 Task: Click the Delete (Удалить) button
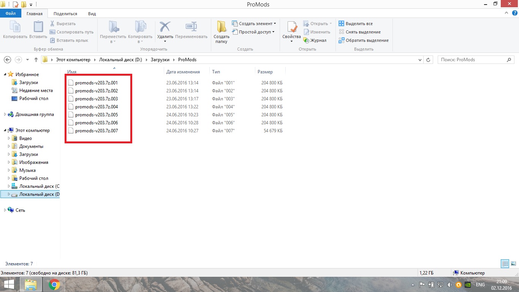pyautogui.click(x=165, y=32)
